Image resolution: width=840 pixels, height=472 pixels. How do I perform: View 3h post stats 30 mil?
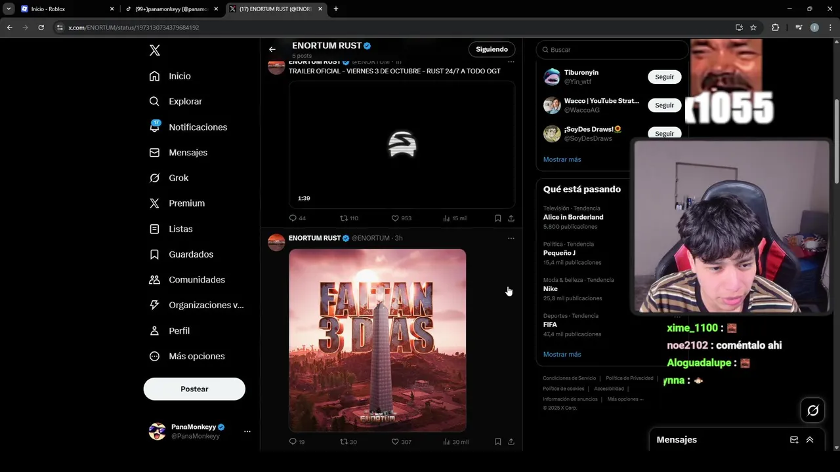pyautogui.click(x=455, y=442)
